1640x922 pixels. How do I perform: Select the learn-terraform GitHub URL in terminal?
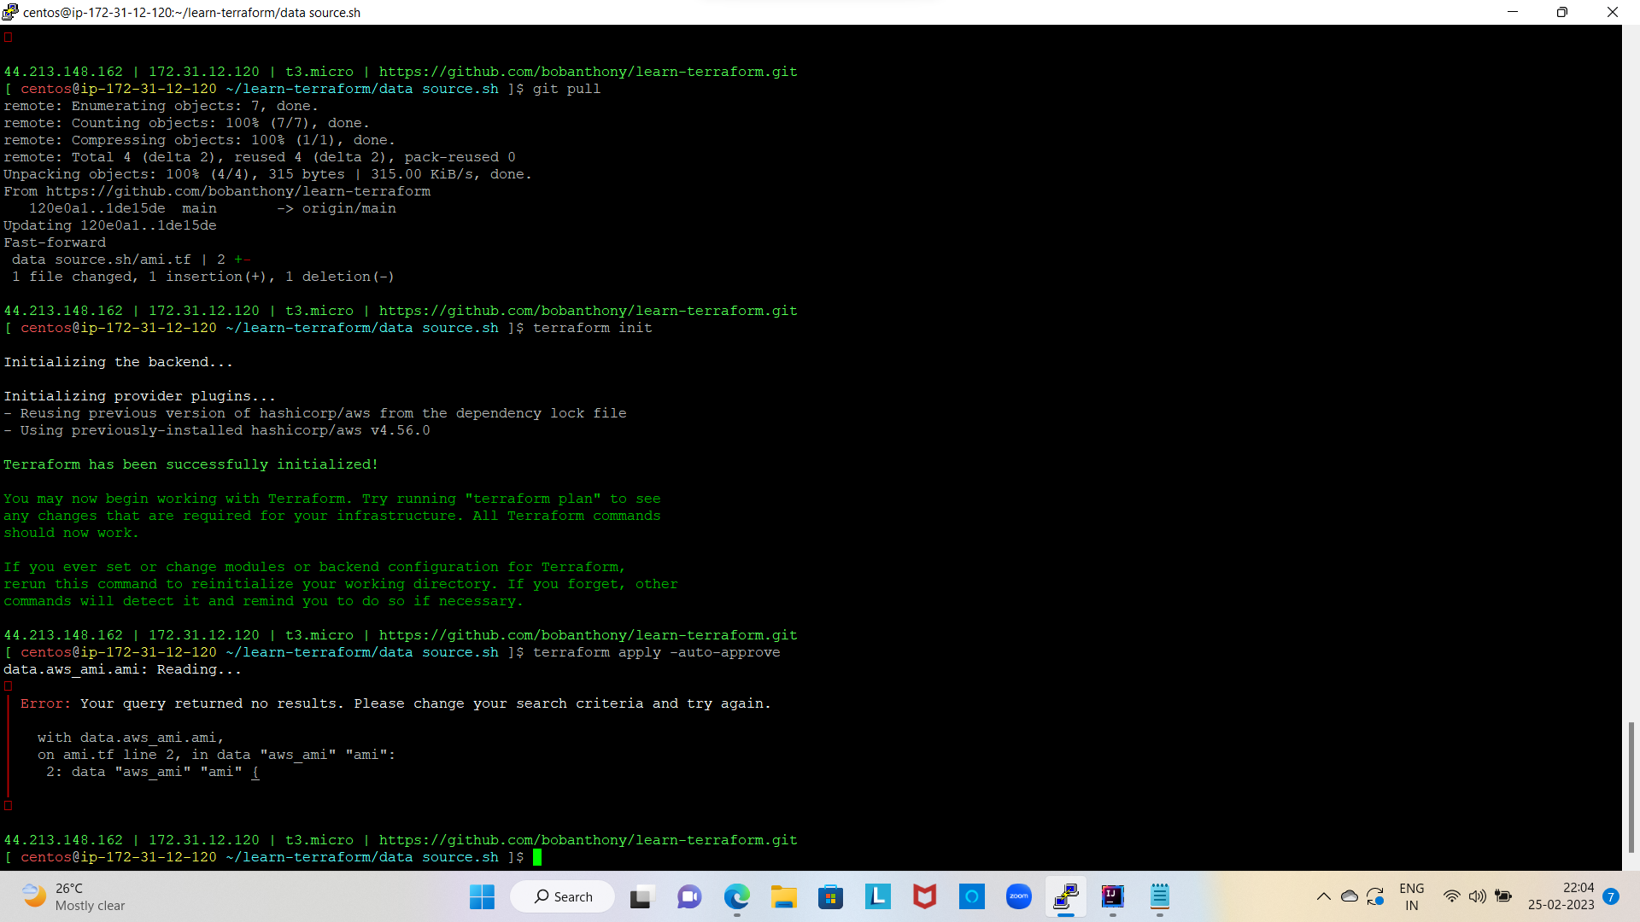[589, 840]
